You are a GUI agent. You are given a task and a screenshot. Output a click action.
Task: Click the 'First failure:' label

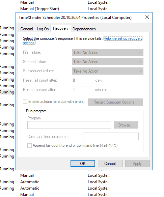[x=32, y=52]
